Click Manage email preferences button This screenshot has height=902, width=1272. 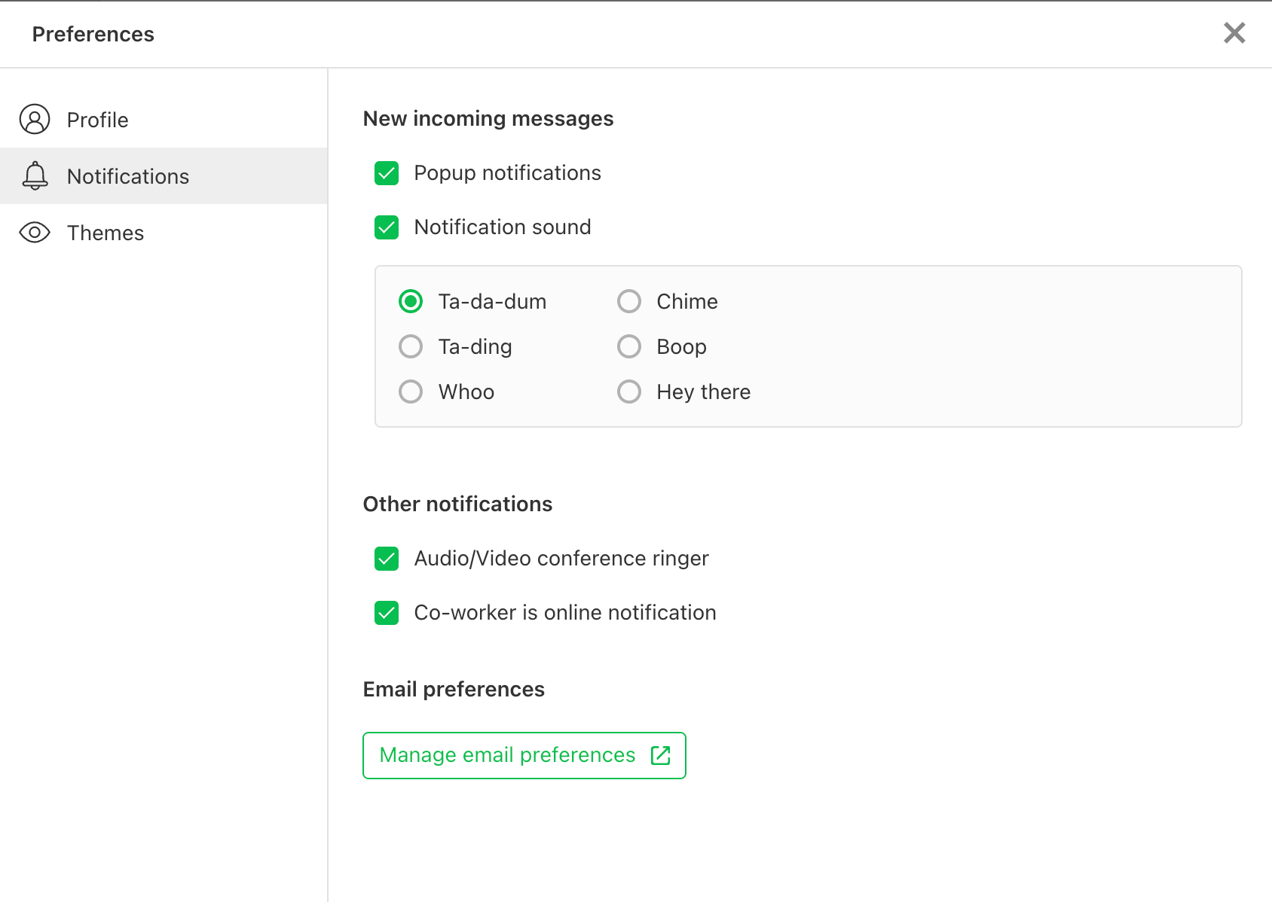(524, 755)
